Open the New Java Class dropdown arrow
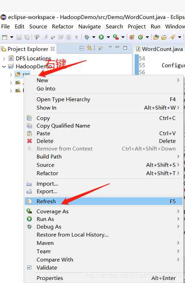The width and height of the screenshot is (185, 283). 147,37
